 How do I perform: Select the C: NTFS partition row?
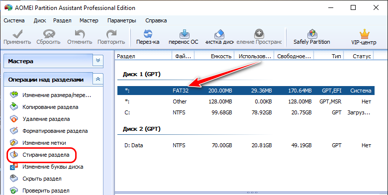point(246,112)
